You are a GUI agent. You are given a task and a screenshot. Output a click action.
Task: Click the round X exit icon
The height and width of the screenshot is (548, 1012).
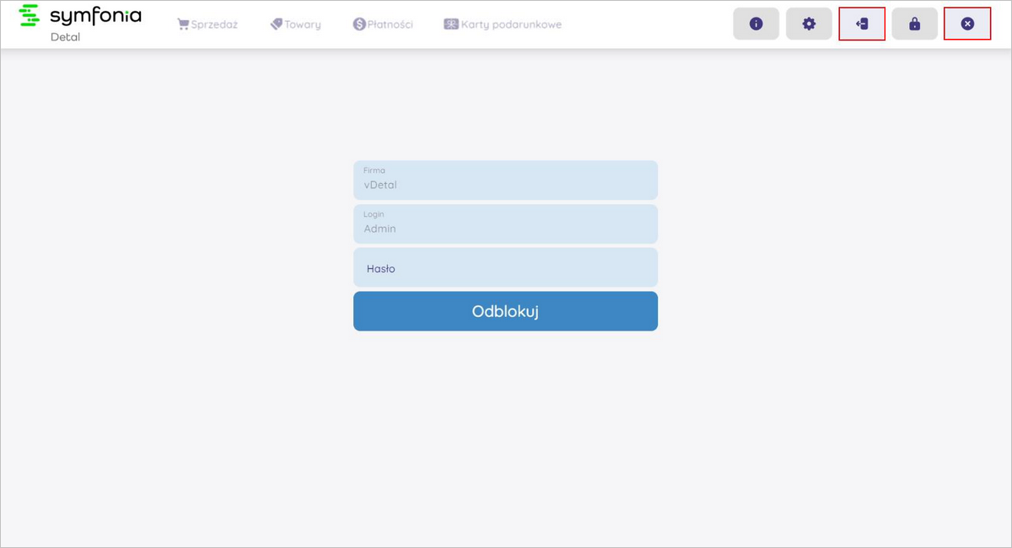[967, 24]
